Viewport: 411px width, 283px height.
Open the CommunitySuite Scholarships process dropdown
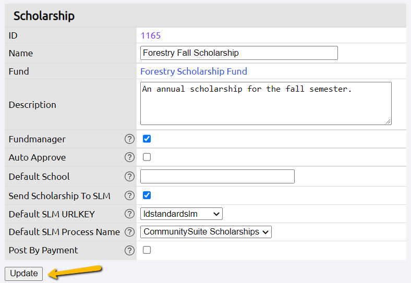click(206, 232)
